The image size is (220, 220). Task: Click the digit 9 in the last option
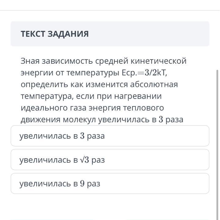[x=82, y=183]
